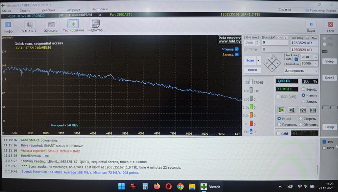Viewport: 338px width, 192px height.
Task: Click the random access '?' scan mode icon
Action: click(303, 110)
